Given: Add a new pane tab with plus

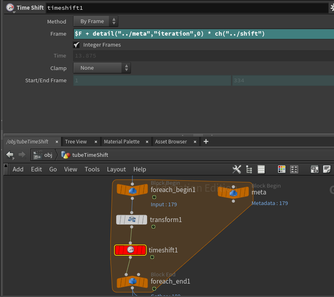Looking at the screenshot, I should pyautogui.click(x=206, y=141).
